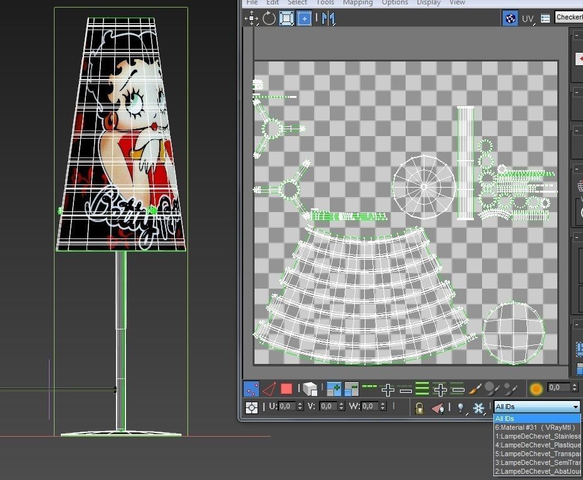This screenshot has height=480, width=583.
Task: Open the Options menu
Action: tap(395, 3)
